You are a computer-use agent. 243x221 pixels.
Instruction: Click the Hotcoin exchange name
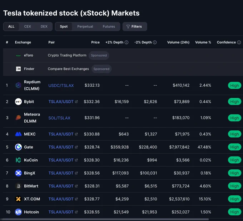pos(31,212)
